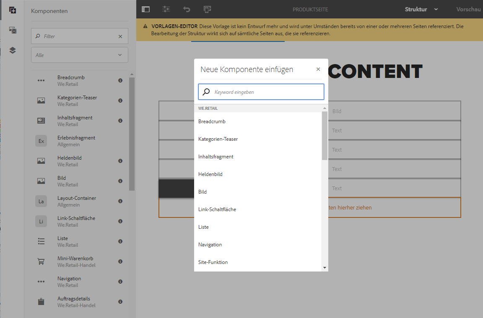The width and height of the screenshot is (483, 318).
Task: Show info for Liste component
Action: (120, 241)
